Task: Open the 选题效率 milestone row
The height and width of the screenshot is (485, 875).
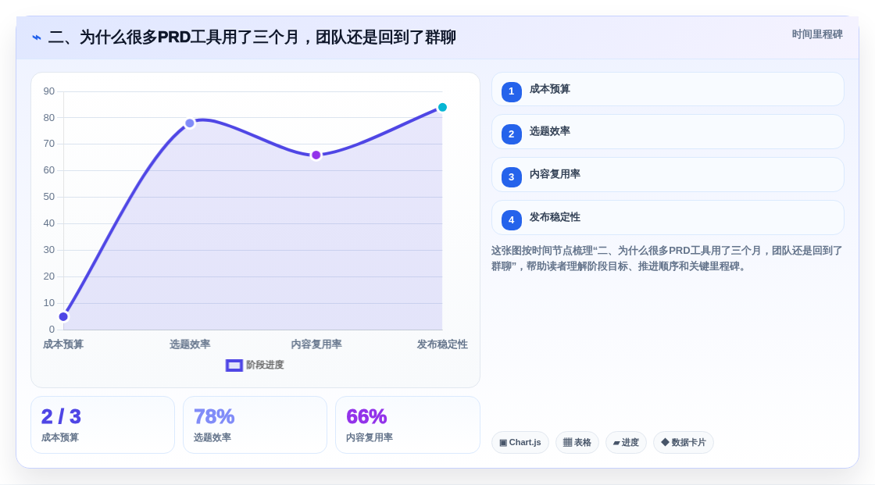Action: pyautogui.click(x=667, y=132)
